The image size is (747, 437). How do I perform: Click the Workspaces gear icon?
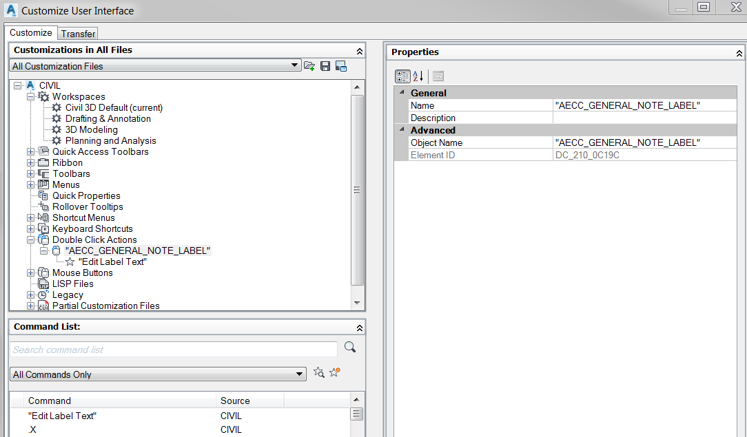(43, 96)
